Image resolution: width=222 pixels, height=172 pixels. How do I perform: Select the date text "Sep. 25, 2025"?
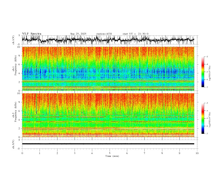[78, 34]
